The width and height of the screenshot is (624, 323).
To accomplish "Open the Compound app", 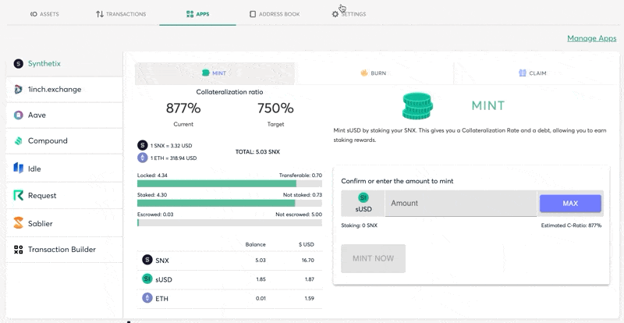I will tap(65, 141).
